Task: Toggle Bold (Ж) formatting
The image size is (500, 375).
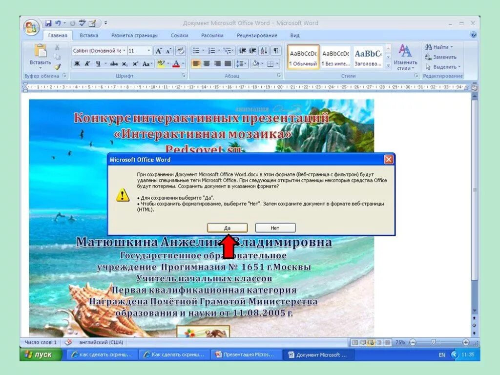Action: click(x=77, y=64)
